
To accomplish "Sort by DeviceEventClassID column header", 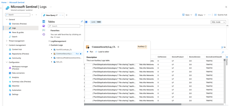I will coord(214,57).
